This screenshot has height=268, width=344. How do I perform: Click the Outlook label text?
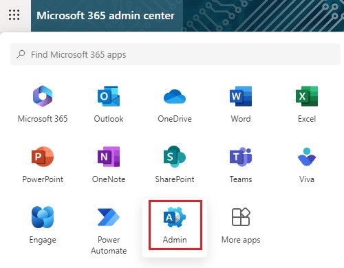pyautogui.click(x=109, y=119)
